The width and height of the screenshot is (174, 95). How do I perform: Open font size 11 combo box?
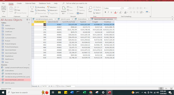(125, 8)
